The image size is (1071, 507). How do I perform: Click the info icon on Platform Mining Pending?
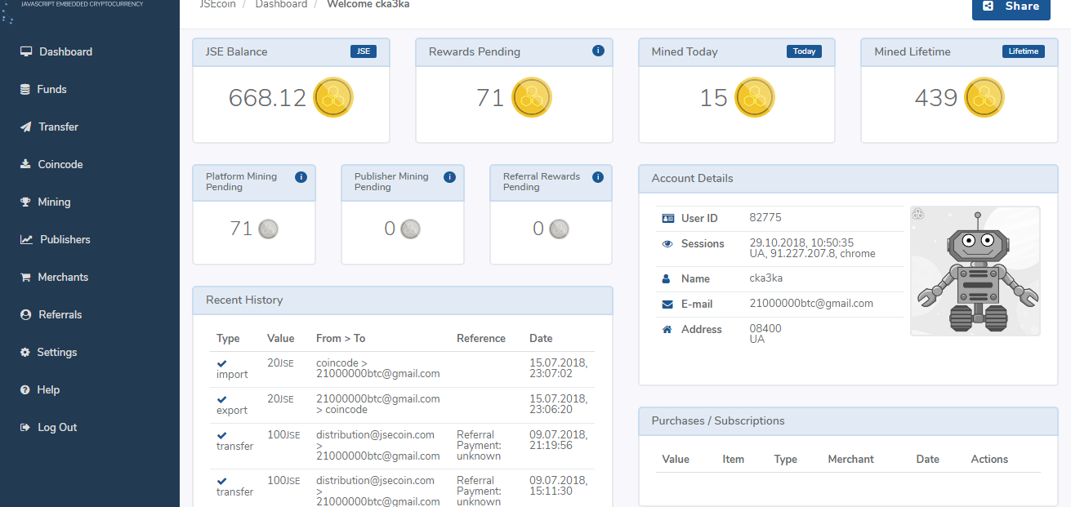(x=301, y=176)
